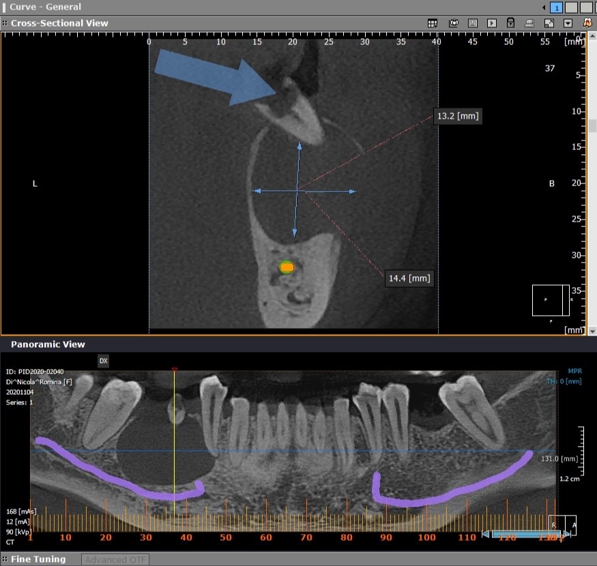Viewport: 597px width, 566px height.
Task: Start slice playback with the play button
Action: 491,24
